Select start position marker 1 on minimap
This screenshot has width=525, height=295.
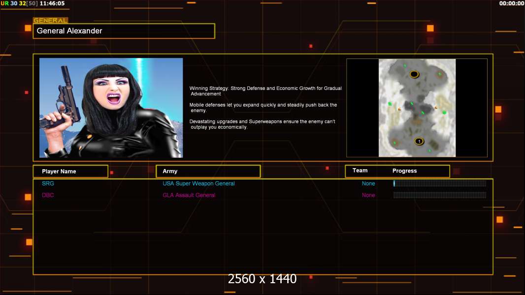point(419,141)
